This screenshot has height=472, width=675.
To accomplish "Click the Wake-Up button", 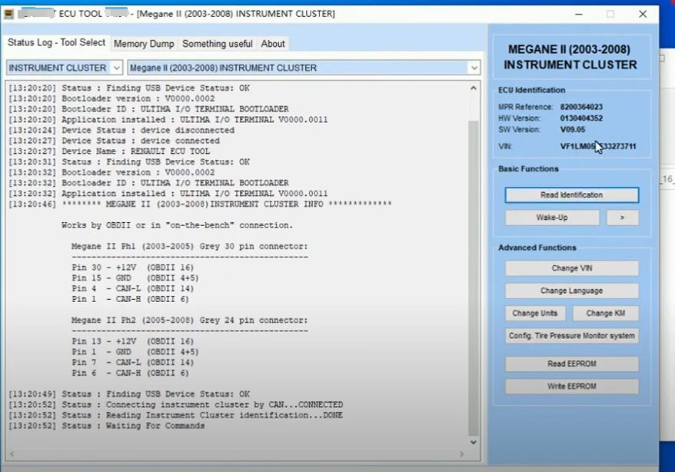I will [x=551, y=218].
